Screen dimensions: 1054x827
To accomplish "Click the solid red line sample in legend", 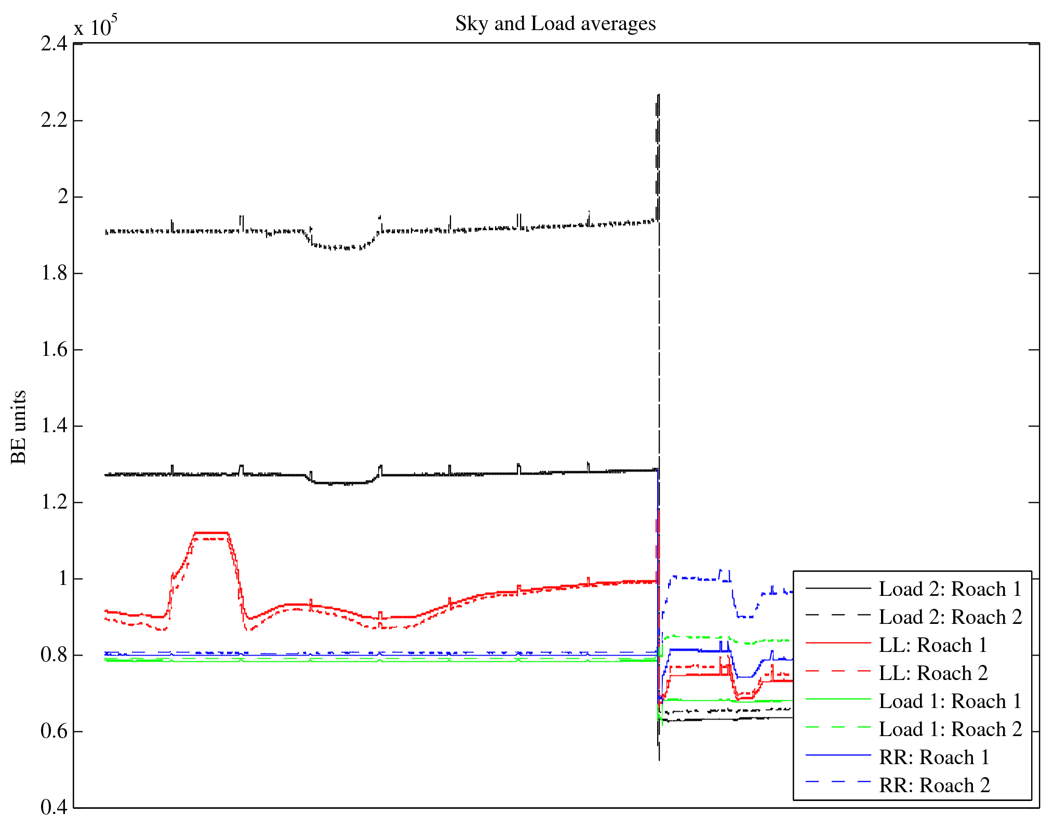I will [837, 643].
